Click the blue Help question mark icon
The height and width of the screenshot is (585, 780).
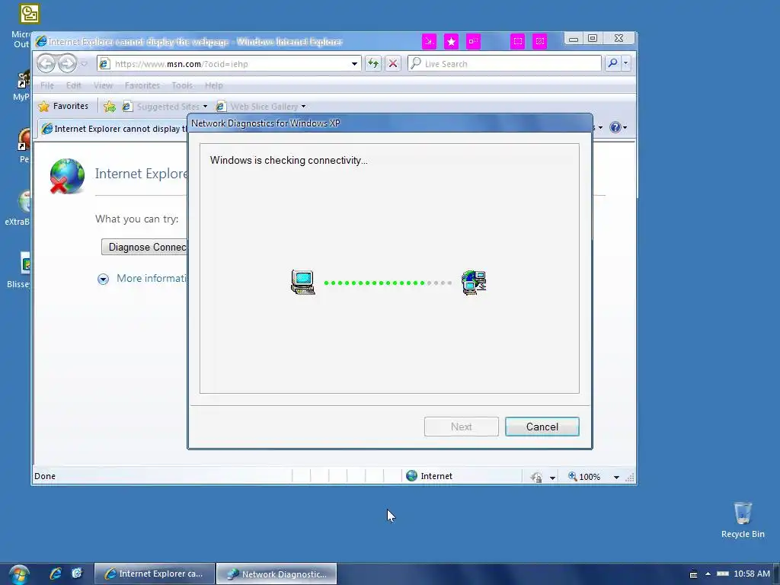pyautogui.click(x=615, y=127)
